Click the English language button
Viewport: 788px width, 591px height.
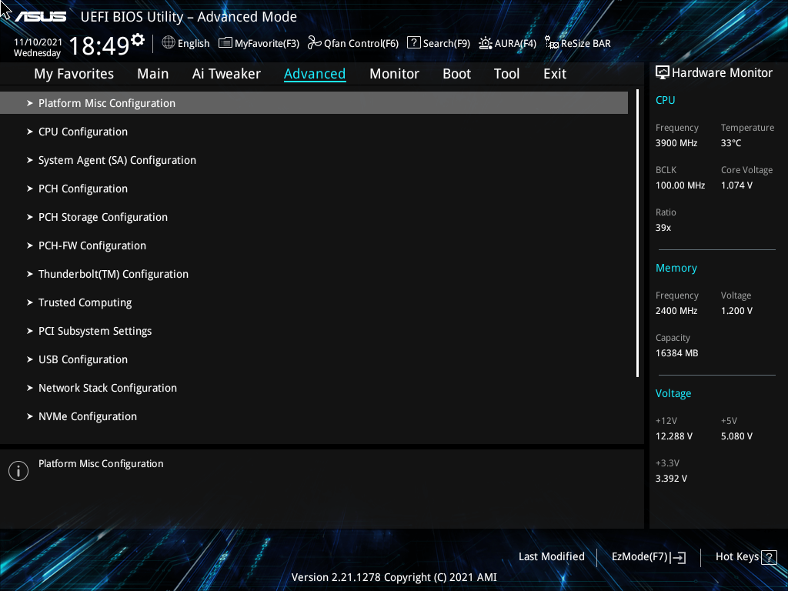tap(193, 43)
